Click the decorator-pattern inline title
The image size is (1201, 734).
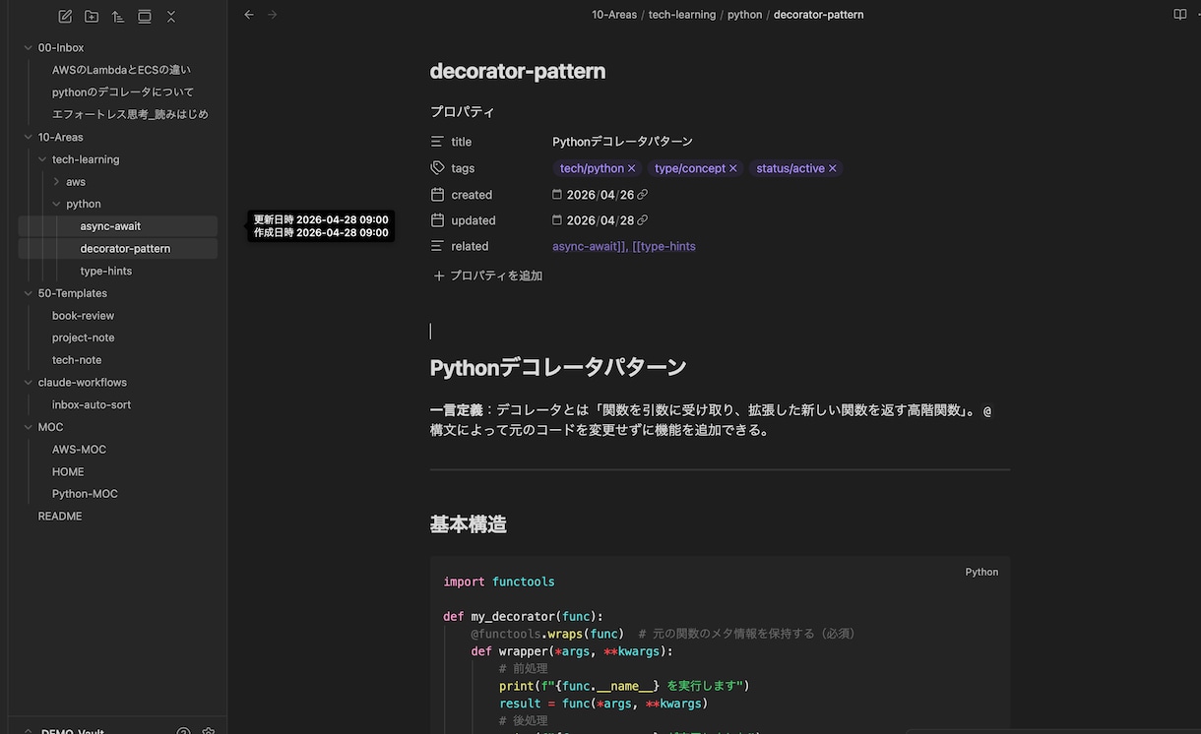(518, 71)
